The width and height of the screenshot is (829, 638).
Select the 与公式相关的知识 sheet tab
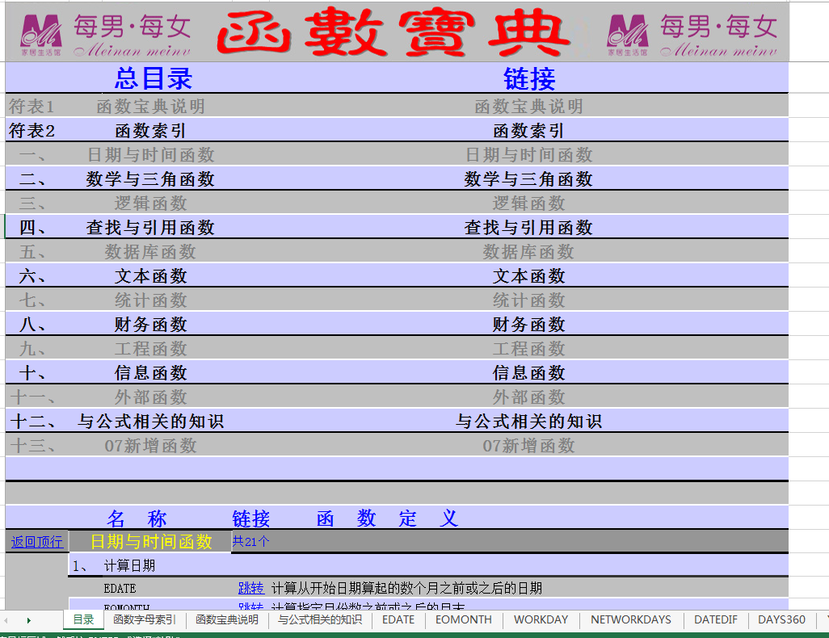320,619
